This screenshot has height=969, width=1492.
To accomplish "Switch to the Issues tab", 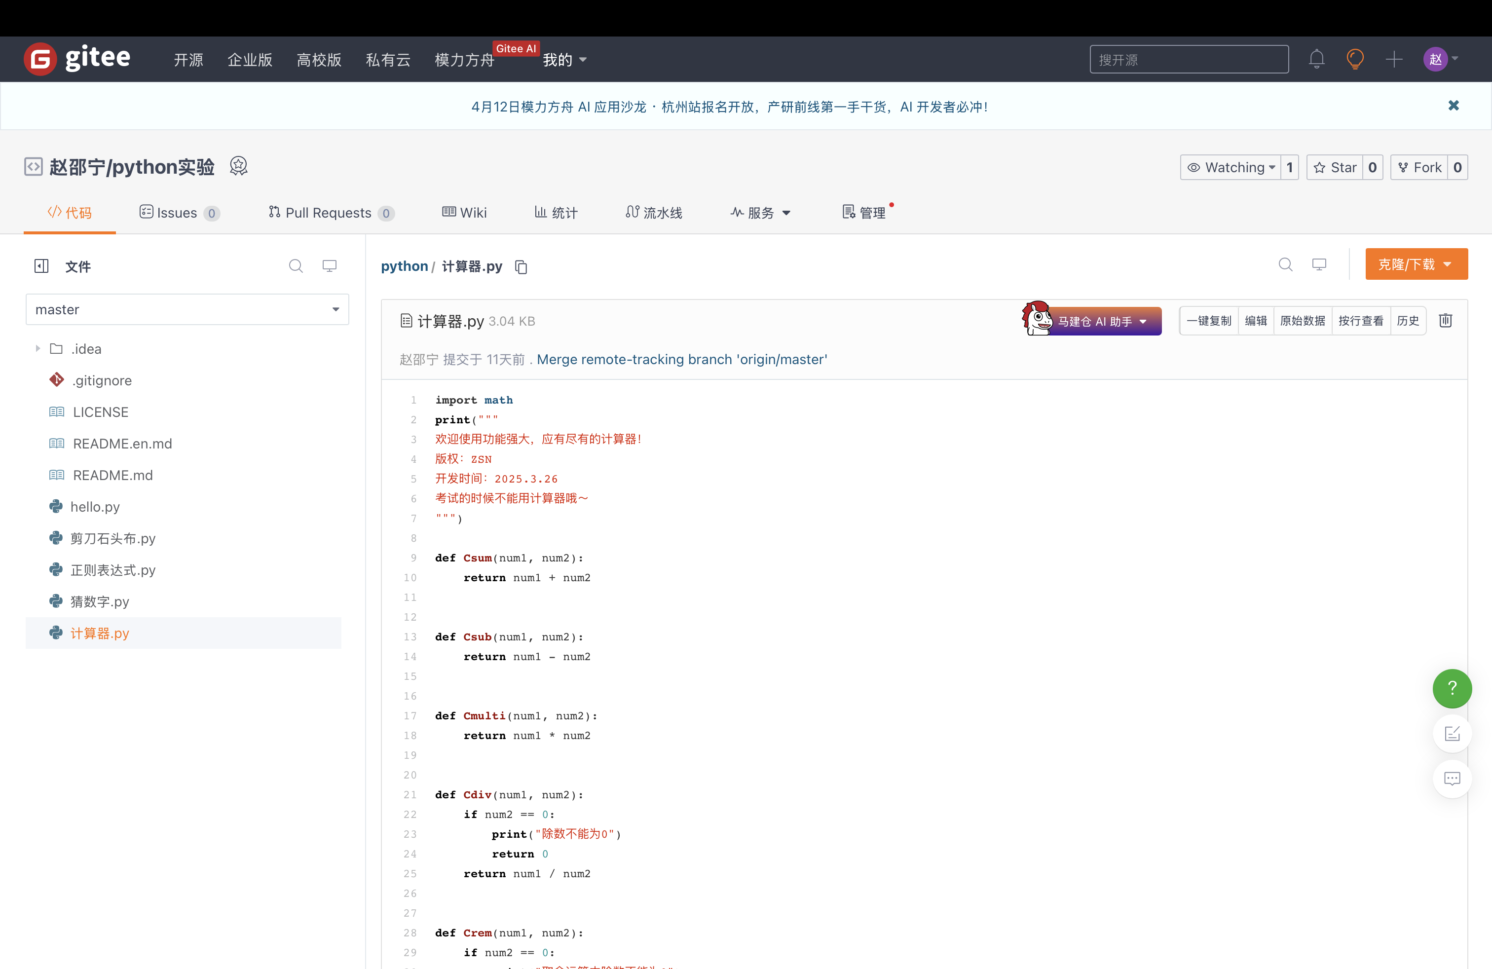I will pyautogui.click(x=179, y=213).
